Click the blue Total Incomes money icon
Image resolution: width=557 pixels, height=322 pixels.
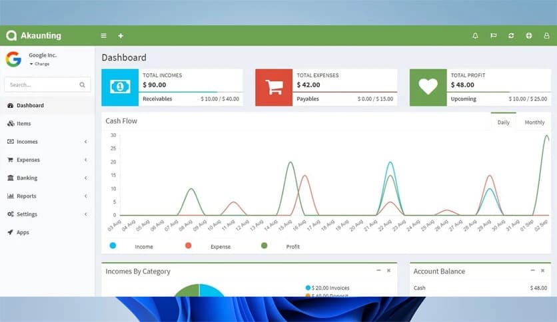[120, 87]
